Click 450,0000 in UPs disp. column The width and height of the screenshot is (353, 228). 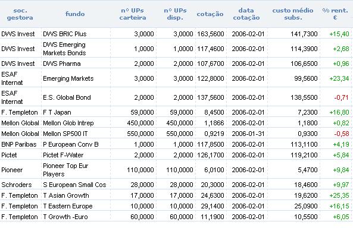180,123
